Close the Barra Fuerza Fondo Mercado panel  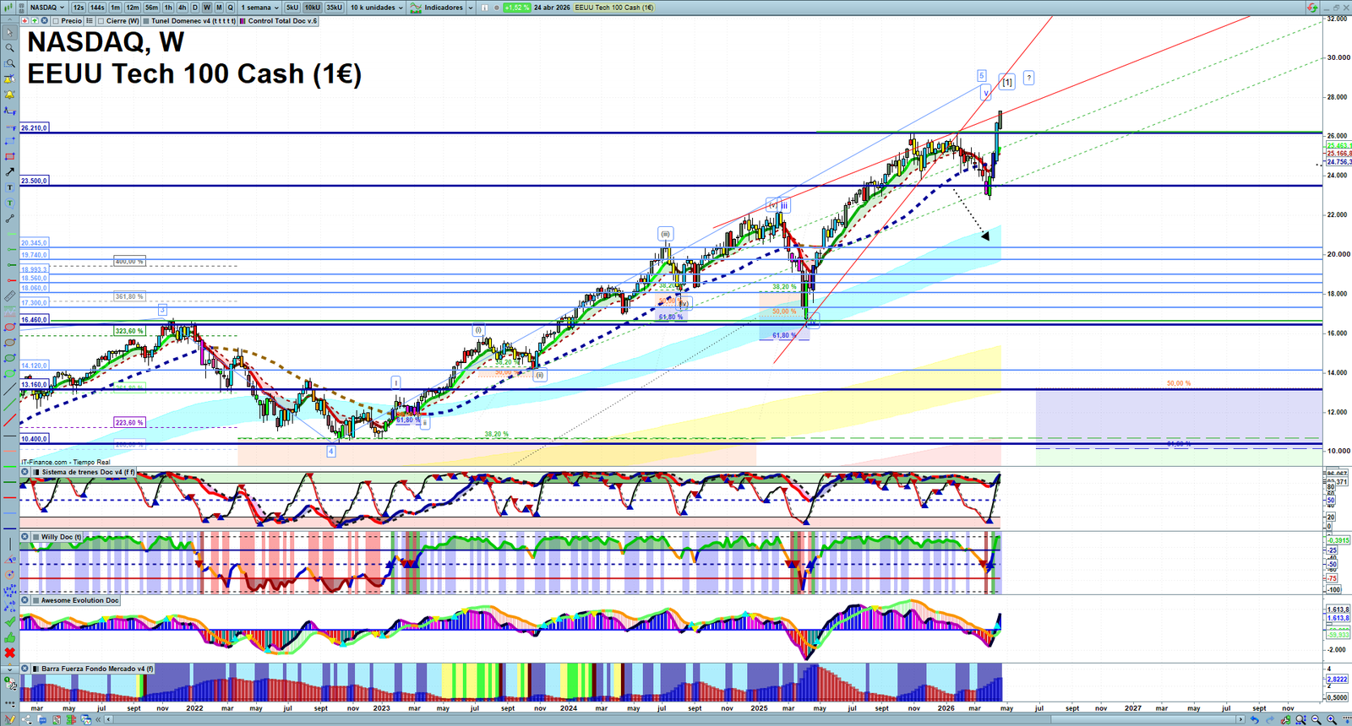25,669
